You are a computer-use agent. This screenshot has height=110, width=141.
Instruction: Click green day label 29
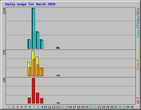(x=124, y=107)
